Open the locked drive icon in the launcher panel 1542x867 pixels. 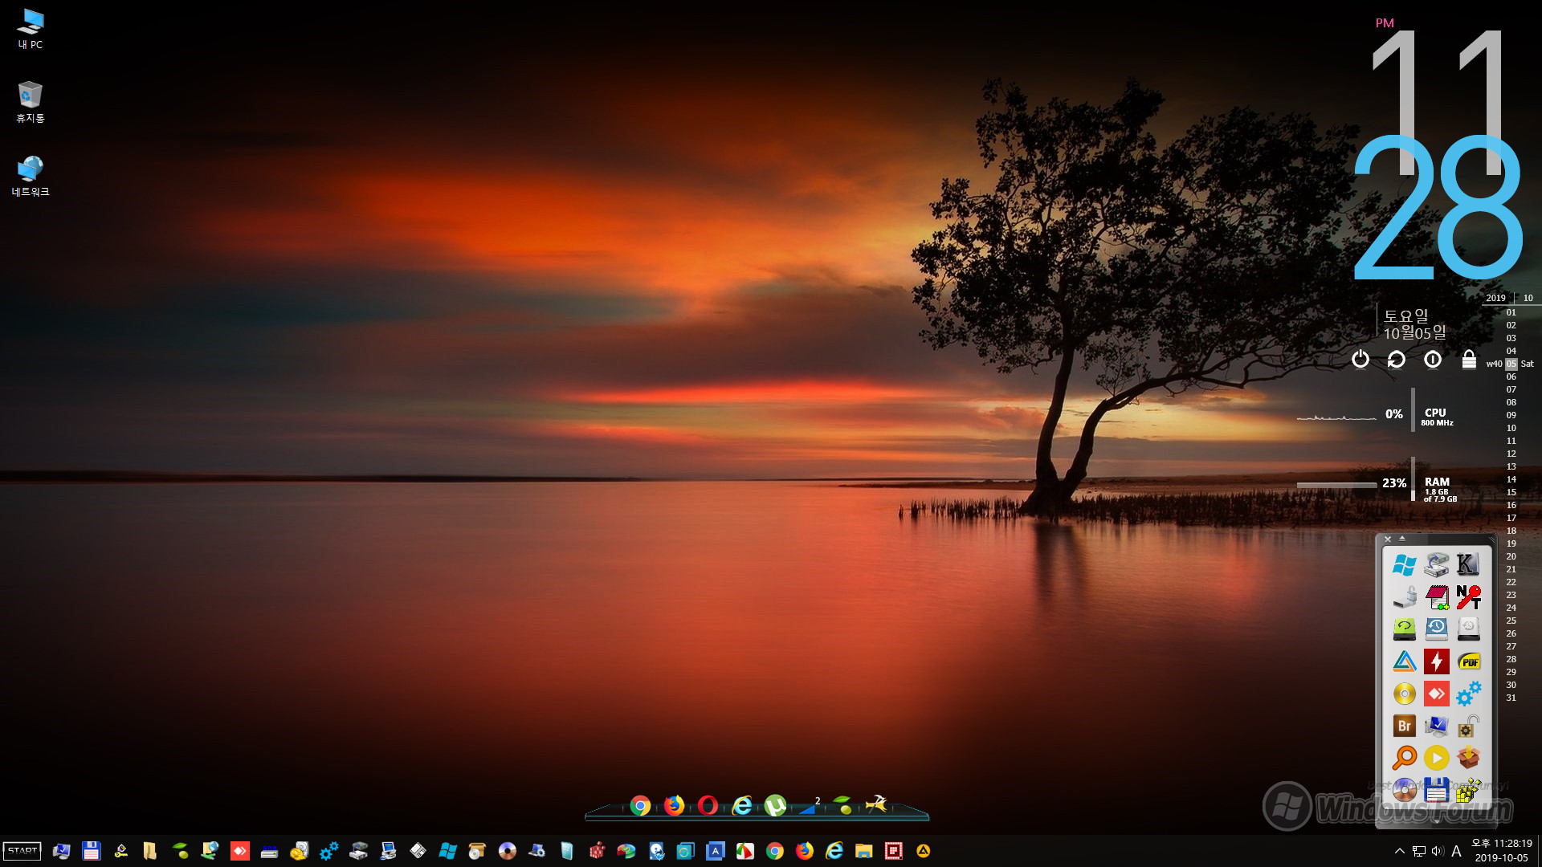[1404, 596]
